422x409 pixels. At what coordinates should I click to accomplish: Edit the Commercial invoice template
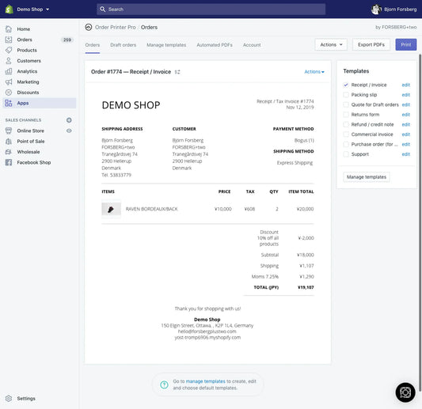pyautogui.click(x=406, y=134)
